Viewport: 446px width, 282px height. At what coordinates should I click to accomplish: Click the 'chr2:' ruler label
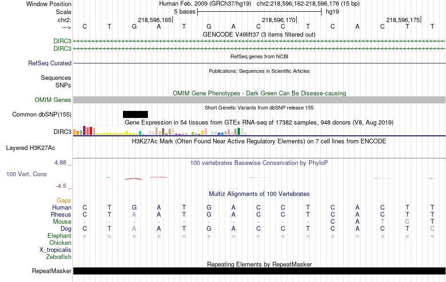[x=64, y=20]
